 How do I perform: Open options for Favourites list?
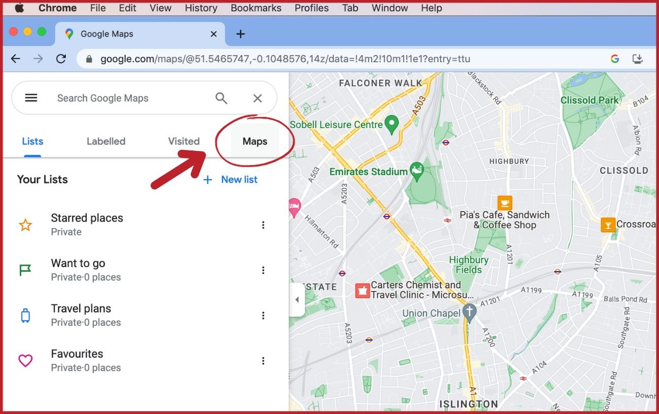(263, 361)
